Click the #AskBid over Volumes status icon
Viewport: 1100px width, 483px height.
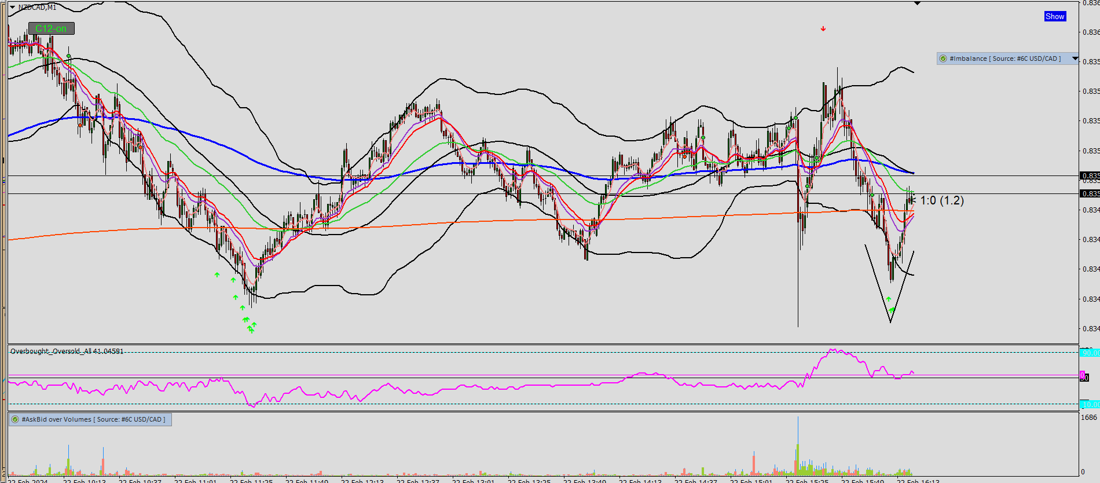(x=15, y=419)
